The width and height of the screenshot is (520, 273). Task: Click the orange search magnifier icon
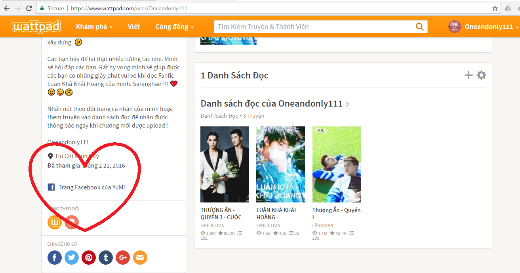tap(419, 27)
